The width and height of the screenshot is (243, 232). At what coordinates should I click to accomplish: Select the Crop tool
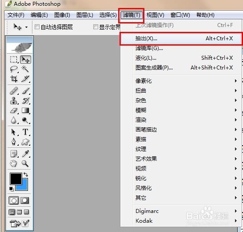pos(14,79)
